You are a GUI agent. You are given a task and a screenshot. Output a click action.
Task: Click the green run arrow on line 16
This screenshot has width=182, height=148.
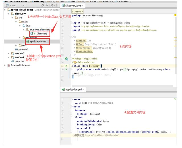tap(66, 69)
